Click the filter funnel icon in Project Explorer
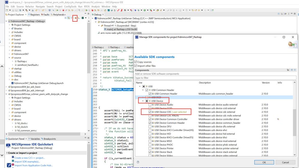299x168 pixels. (71, 18)
